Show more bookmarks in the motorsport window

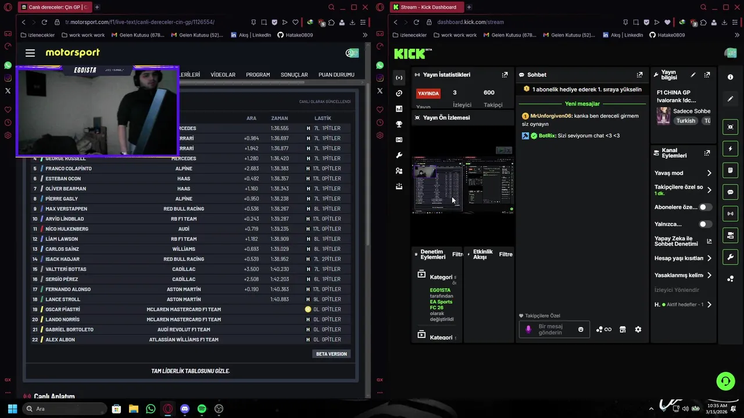(365, 35)
